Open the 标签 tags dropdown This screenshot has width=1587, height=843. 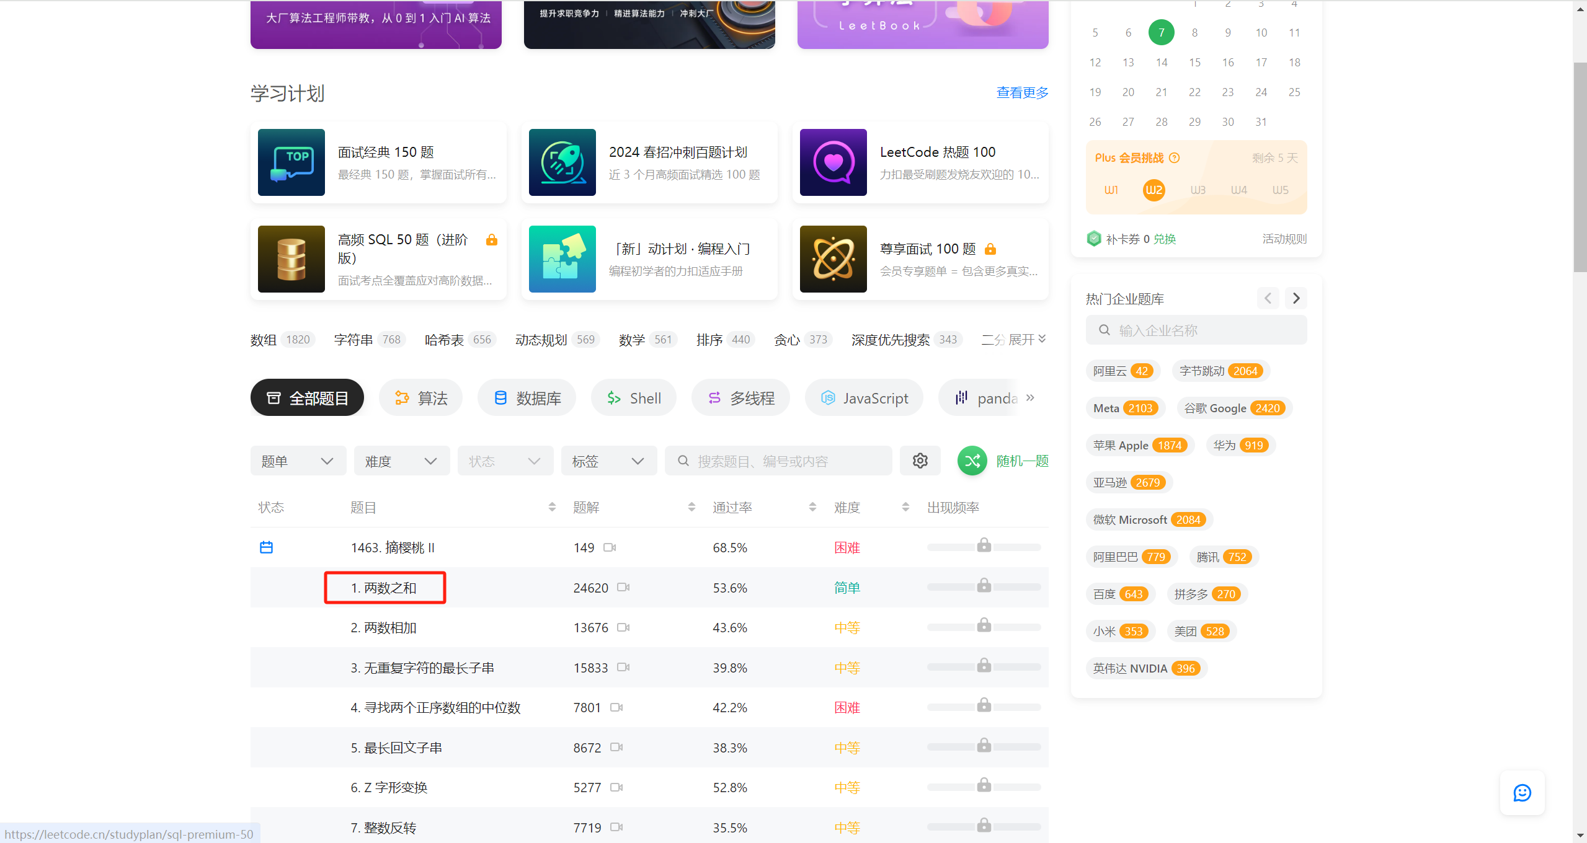(x=608, y=461)
